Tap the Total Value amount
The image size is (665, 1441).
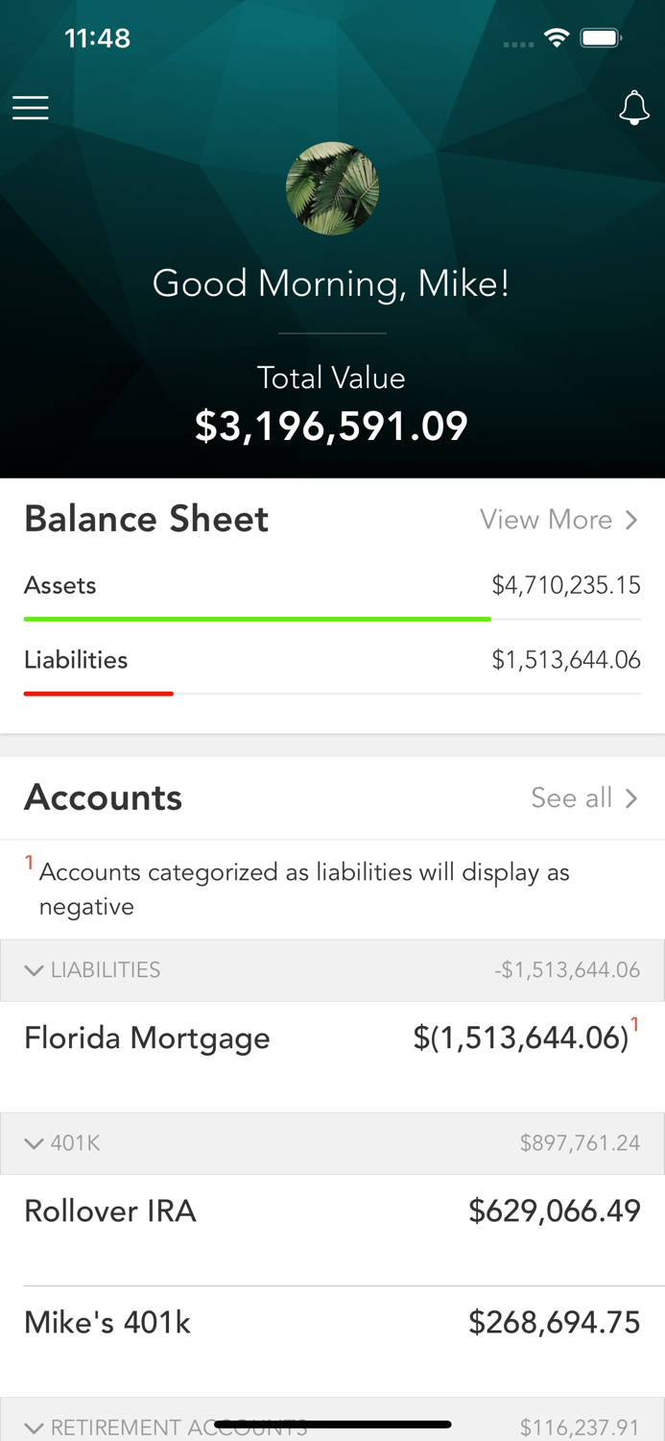point(332,426)
